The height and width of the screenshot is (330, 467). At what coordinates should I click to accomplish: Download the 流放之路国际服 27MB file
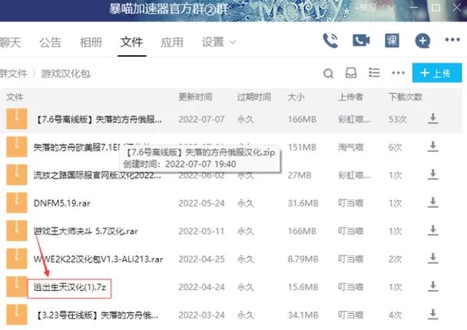(x=432, y=174)
